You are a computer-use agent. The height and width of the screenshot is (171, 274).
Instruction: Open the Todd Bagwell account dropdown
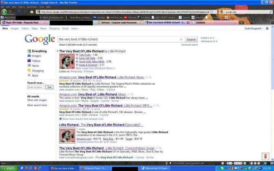[253, 28]
